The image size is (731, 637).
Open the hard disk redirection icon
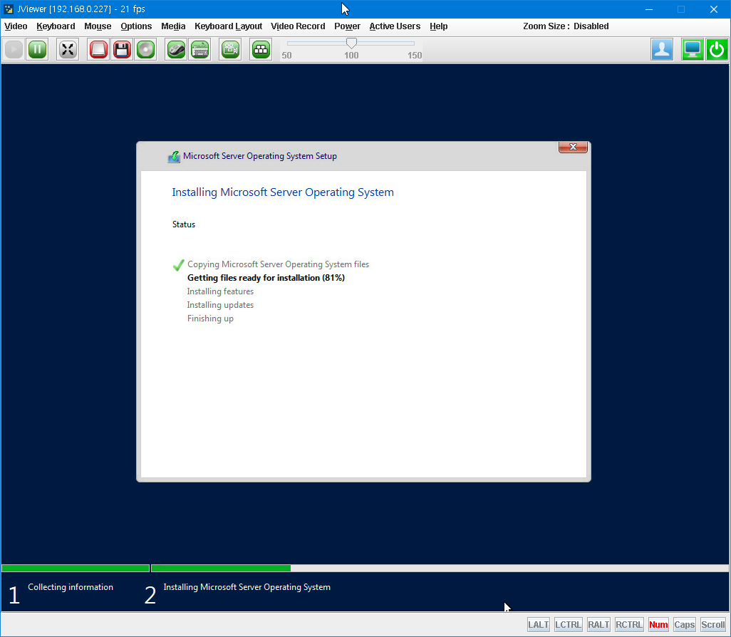click(x=98, y=49)
